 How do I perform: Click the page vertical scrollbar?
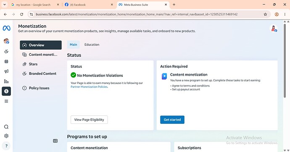[x=285, y=60]
